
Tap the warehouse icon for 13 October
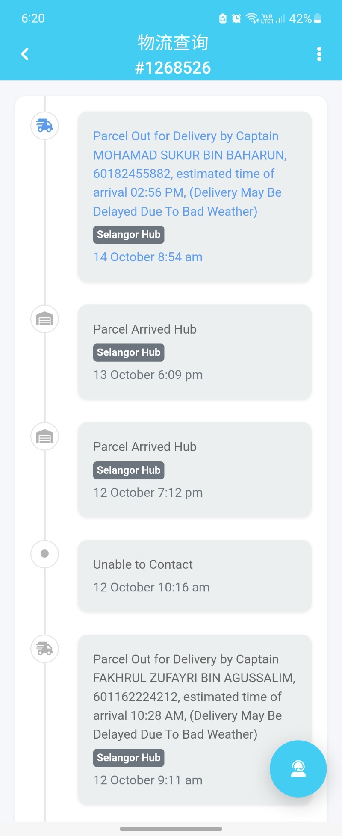click(x=44, y=319)
